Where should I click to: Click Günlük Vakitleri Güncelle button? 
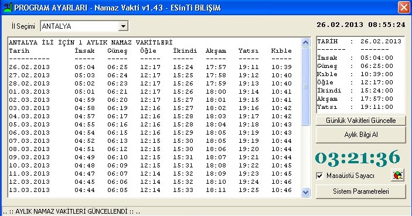[x=361, y=121]
